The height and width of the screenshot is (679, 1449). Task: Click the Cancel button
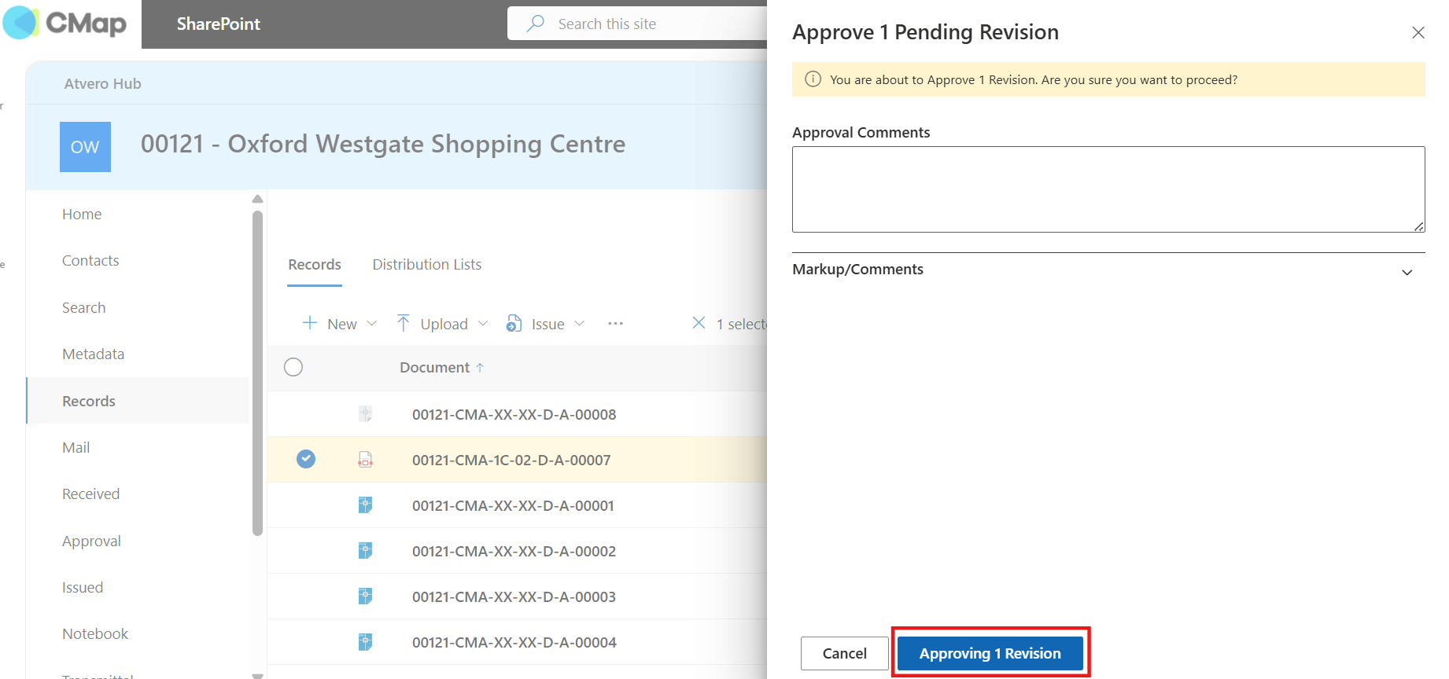coord(844,653)
